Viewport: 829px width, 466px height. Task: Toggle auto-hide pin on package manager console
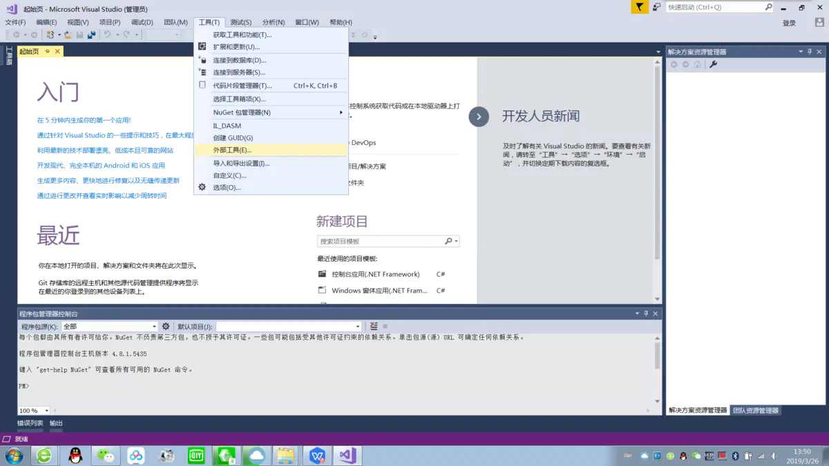point(646,313)
